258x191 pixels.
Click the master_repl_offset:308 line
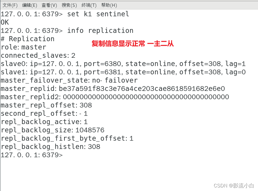click(x=46, y=105)
